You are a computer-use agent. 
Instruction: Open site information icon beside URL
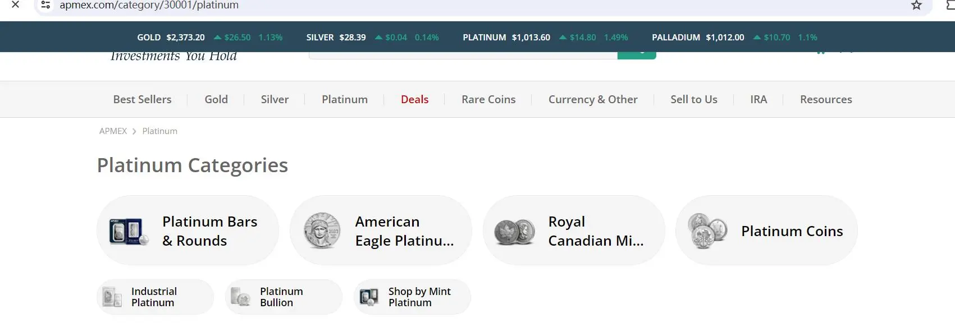pos(46,5)
